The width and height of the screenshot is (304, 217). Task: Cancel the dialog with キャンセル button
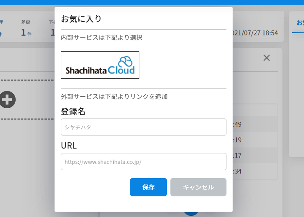198,187
